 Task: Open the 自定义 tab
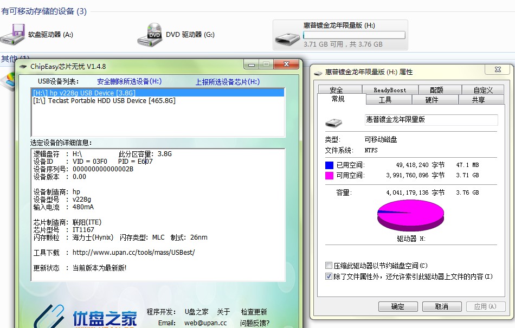(483, 89)
